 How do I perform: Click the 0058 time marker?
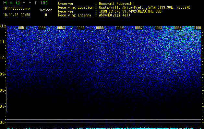[x=158, y=28]
